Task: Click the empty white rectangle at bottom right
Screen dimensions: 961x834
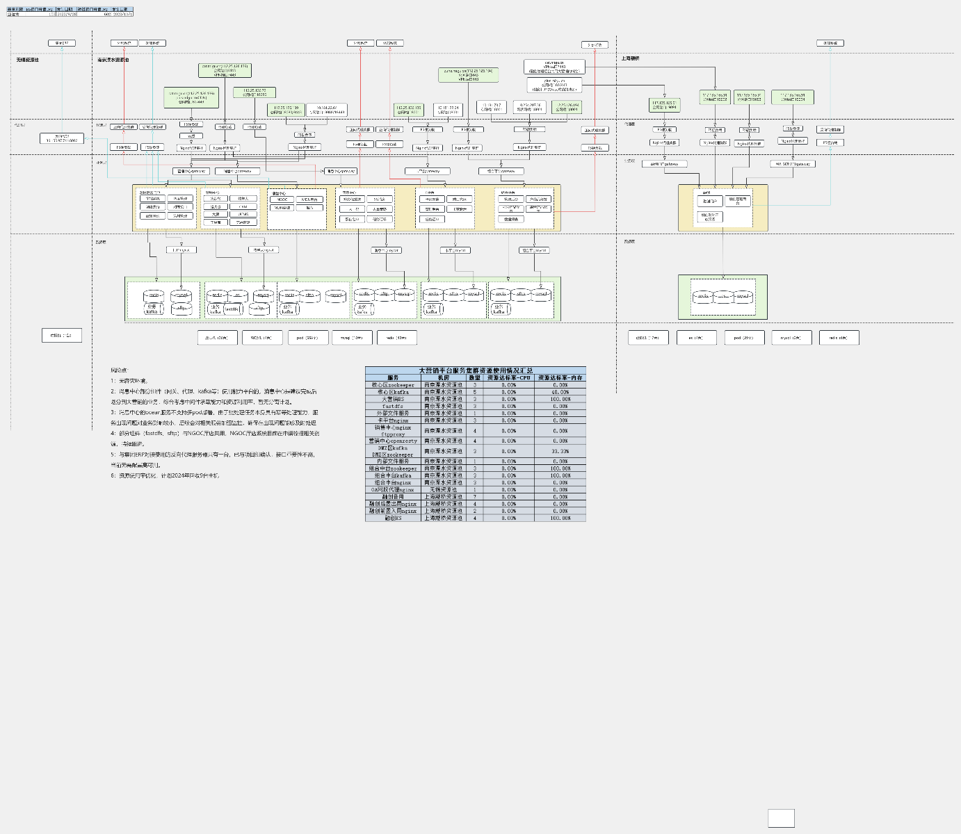Action: pos(781,818)
